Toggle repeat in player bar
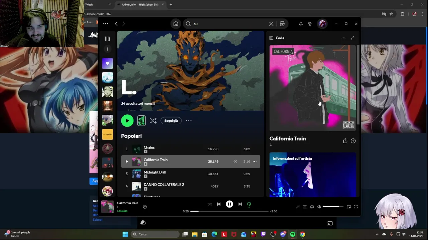The height and width of the screenshot is (240, 428). pyautogui.click(x=249, y=204)
